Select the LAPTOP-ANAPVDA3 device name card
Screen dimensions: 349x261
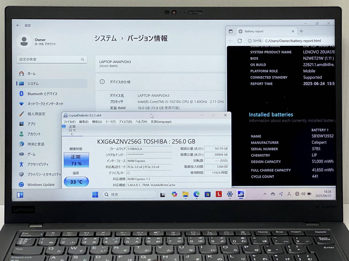click(160, 63)
